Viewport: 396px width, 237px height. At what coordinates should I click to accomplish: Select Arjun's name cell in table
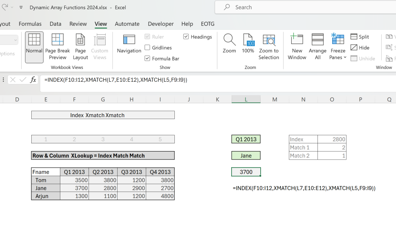point(46,196)
